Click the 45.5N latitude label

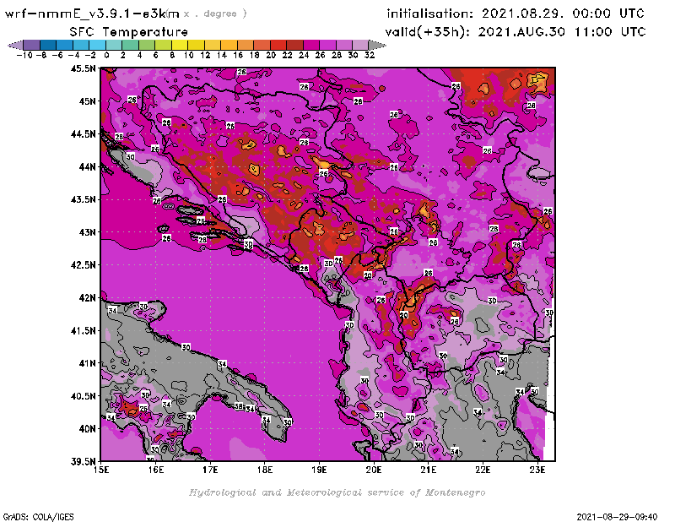[83, 68]
